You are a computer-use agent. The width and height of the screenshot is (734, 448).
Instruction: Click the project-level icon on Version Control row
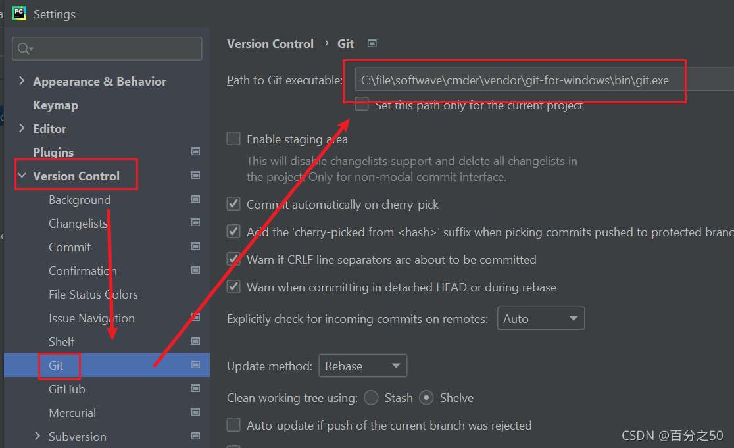pyautogui.click(x=196, y=175)
